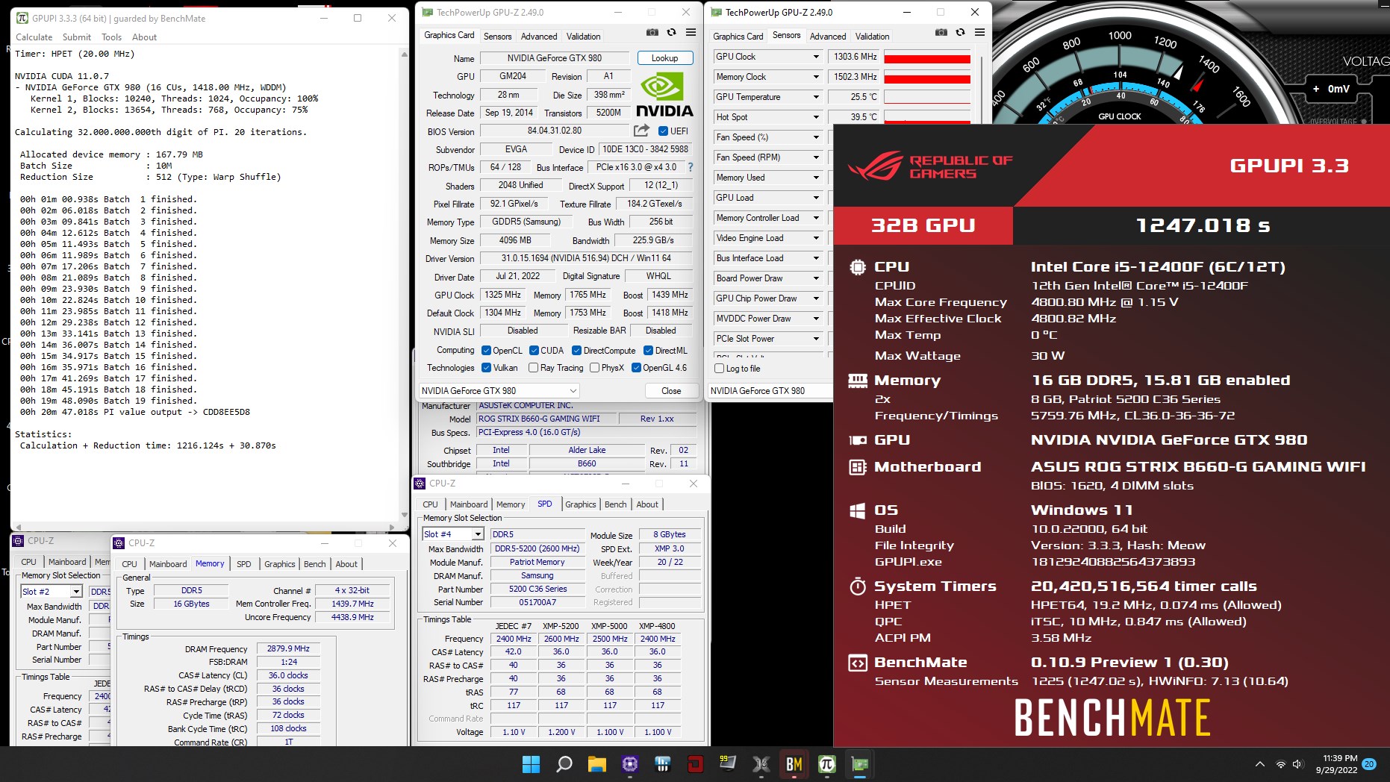Open hamburger menu in left GPU-Z window
Image resolution: width=1390 pixels, height=782 pixels.
691,33
